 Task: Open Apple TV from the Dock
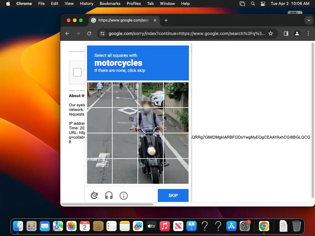(151, 226)
